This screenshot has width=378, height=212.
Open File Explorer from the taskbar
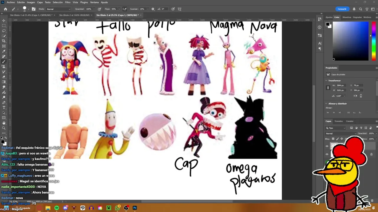coord(48,208)
